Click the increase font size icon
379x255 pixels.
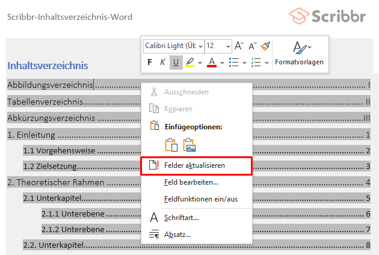point(239,46)
